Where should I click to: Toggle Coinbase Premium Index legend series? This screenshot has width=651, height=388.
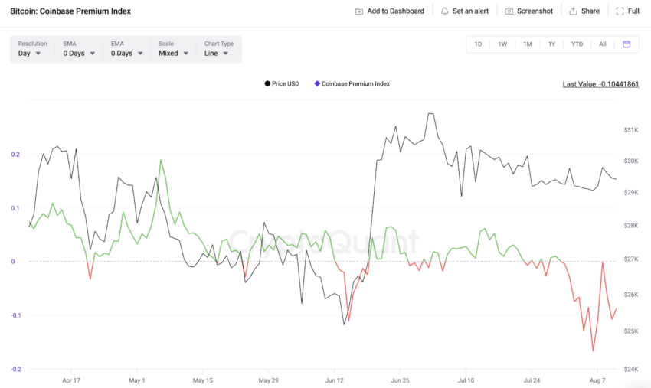352,84
